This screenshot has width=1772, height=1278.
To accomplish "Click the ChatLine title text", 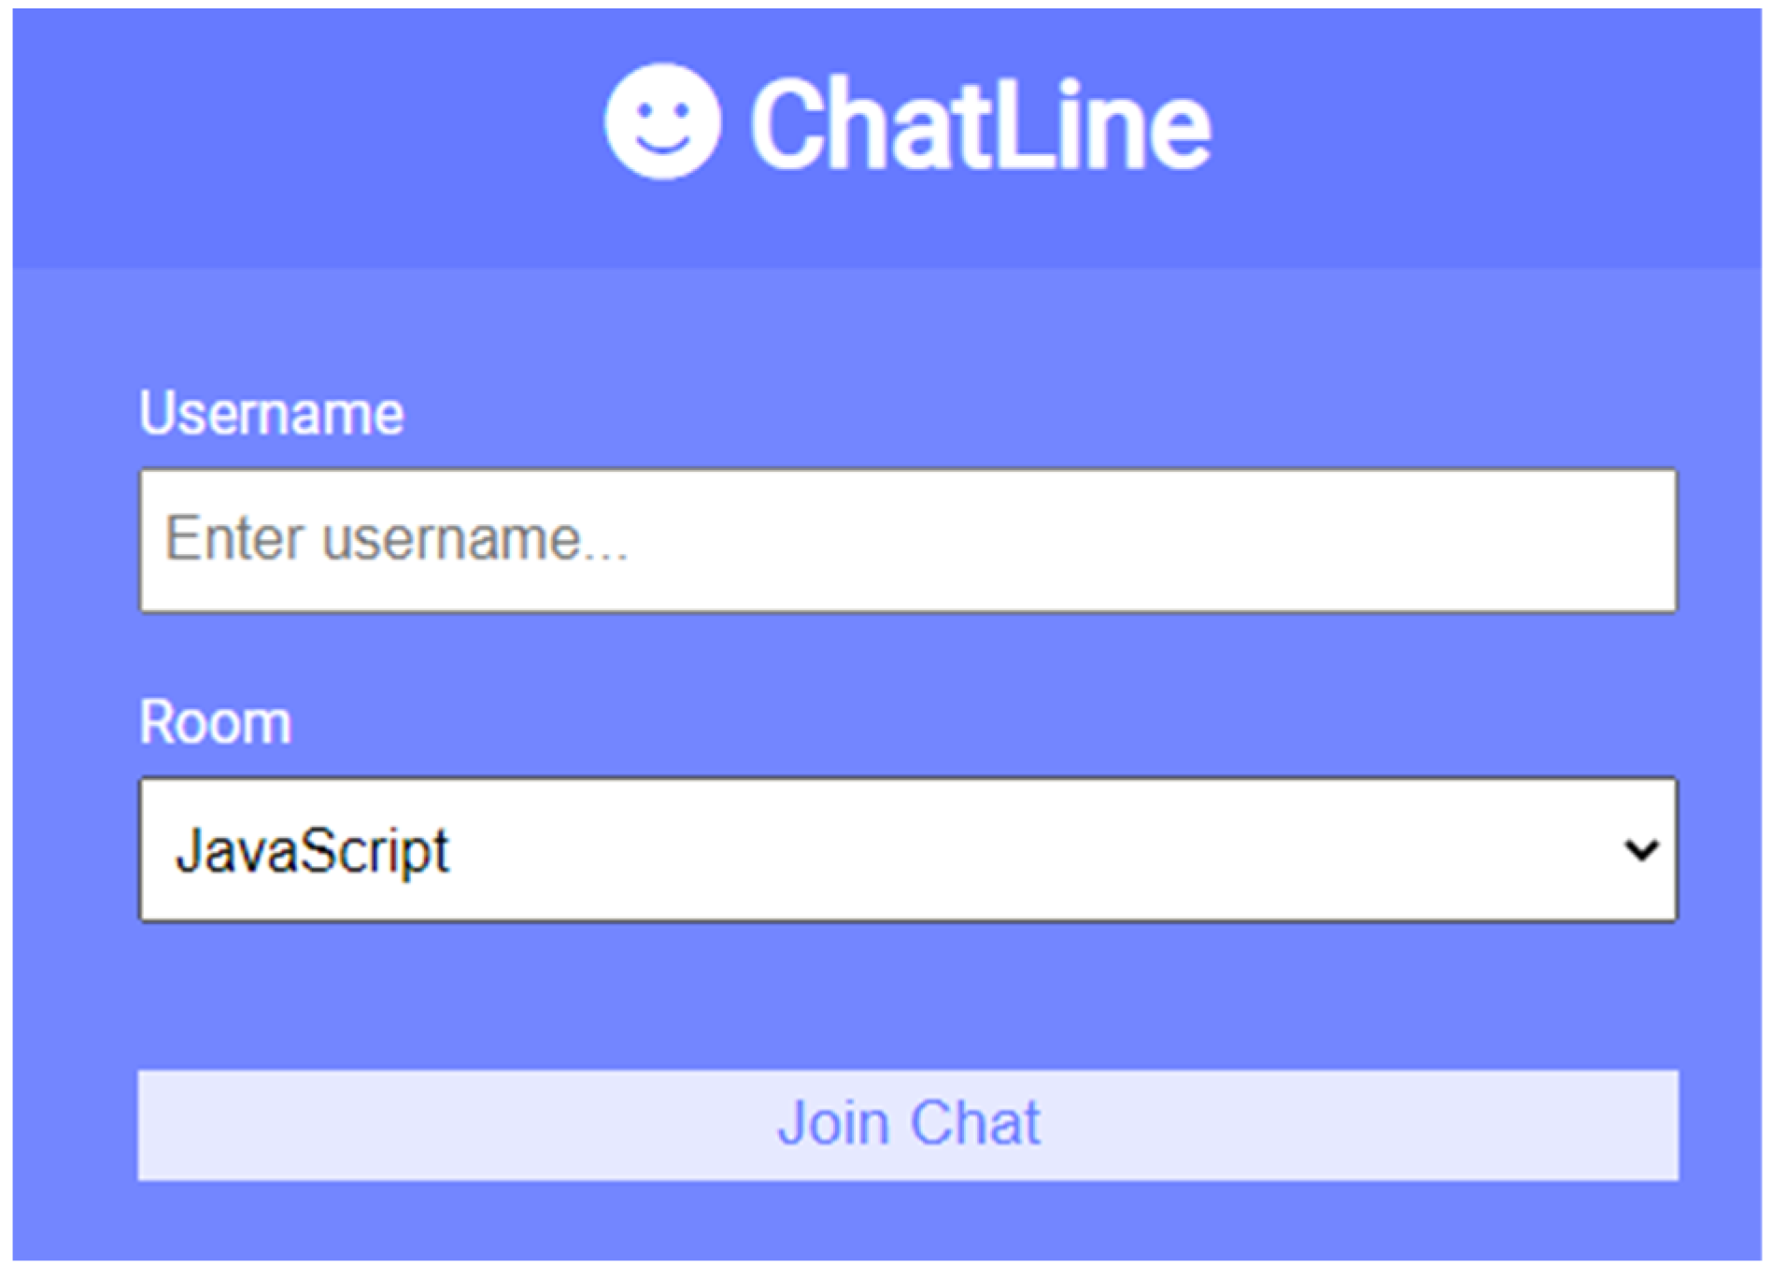I will coord(981,125).
